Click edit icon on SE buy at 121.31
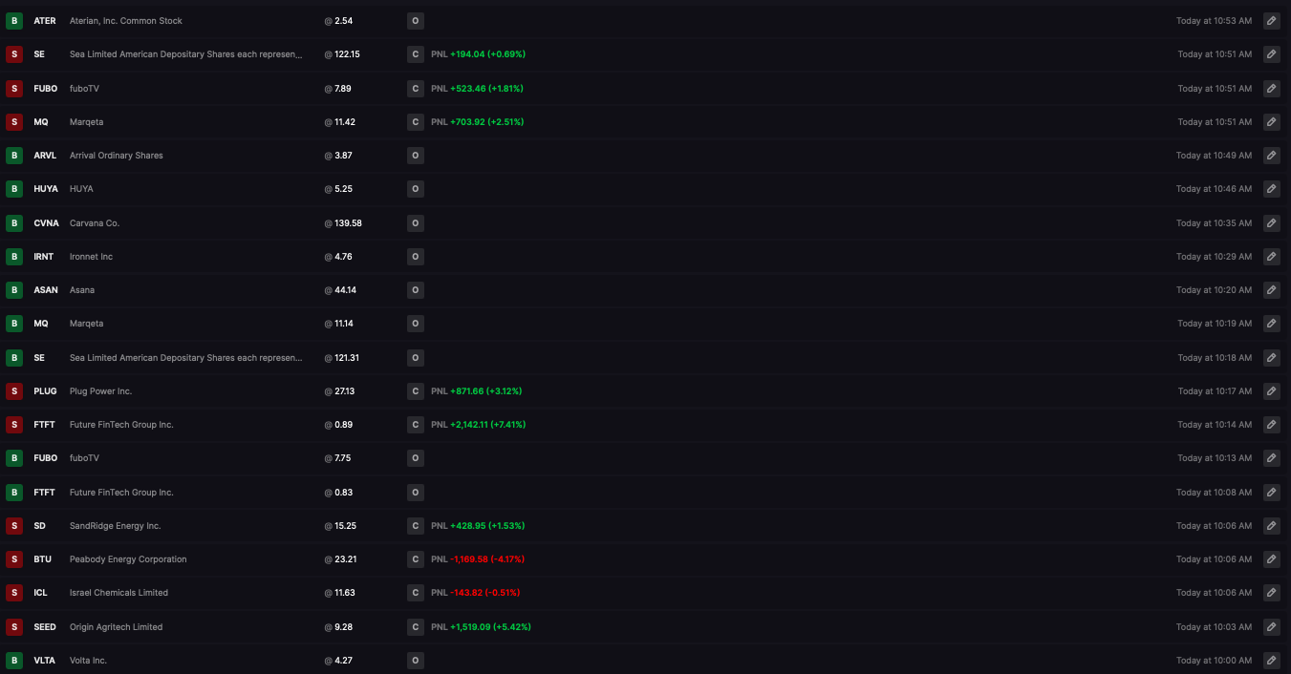The height and width of the screenshot is (674, 1291). click(1271, 357)
